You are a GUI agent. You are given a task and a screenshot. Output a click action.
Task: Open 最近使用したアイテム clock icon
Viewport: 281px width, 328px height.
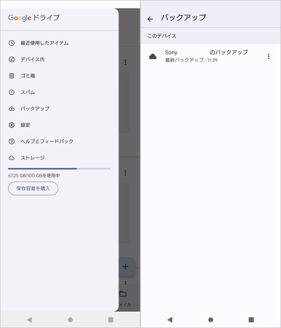(12, 43)
